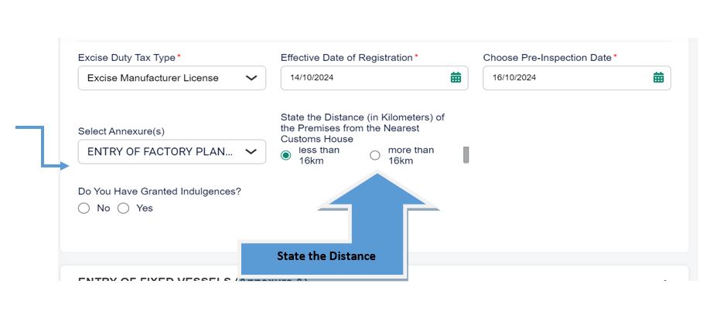This screenshot has height=311, width=703.
Task: Click chevron arrow of Excise Duty Tax Type
Action: [x=251, y=78]
